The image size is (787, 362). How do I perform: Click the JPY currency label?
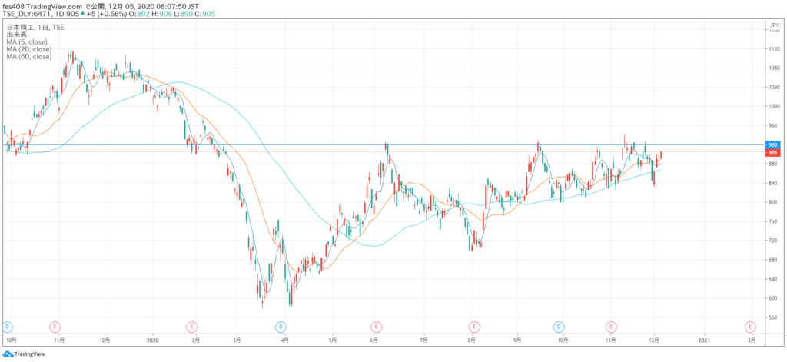coord(773,24)
